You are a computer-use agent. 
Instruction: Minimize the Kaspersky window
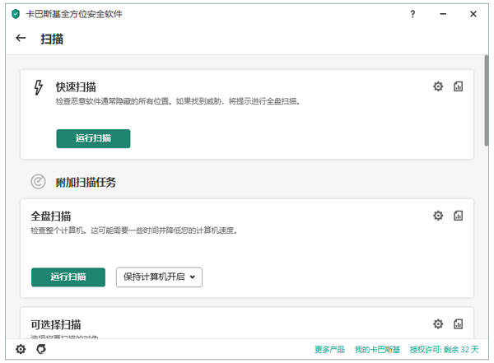click(x=443, y=14)
